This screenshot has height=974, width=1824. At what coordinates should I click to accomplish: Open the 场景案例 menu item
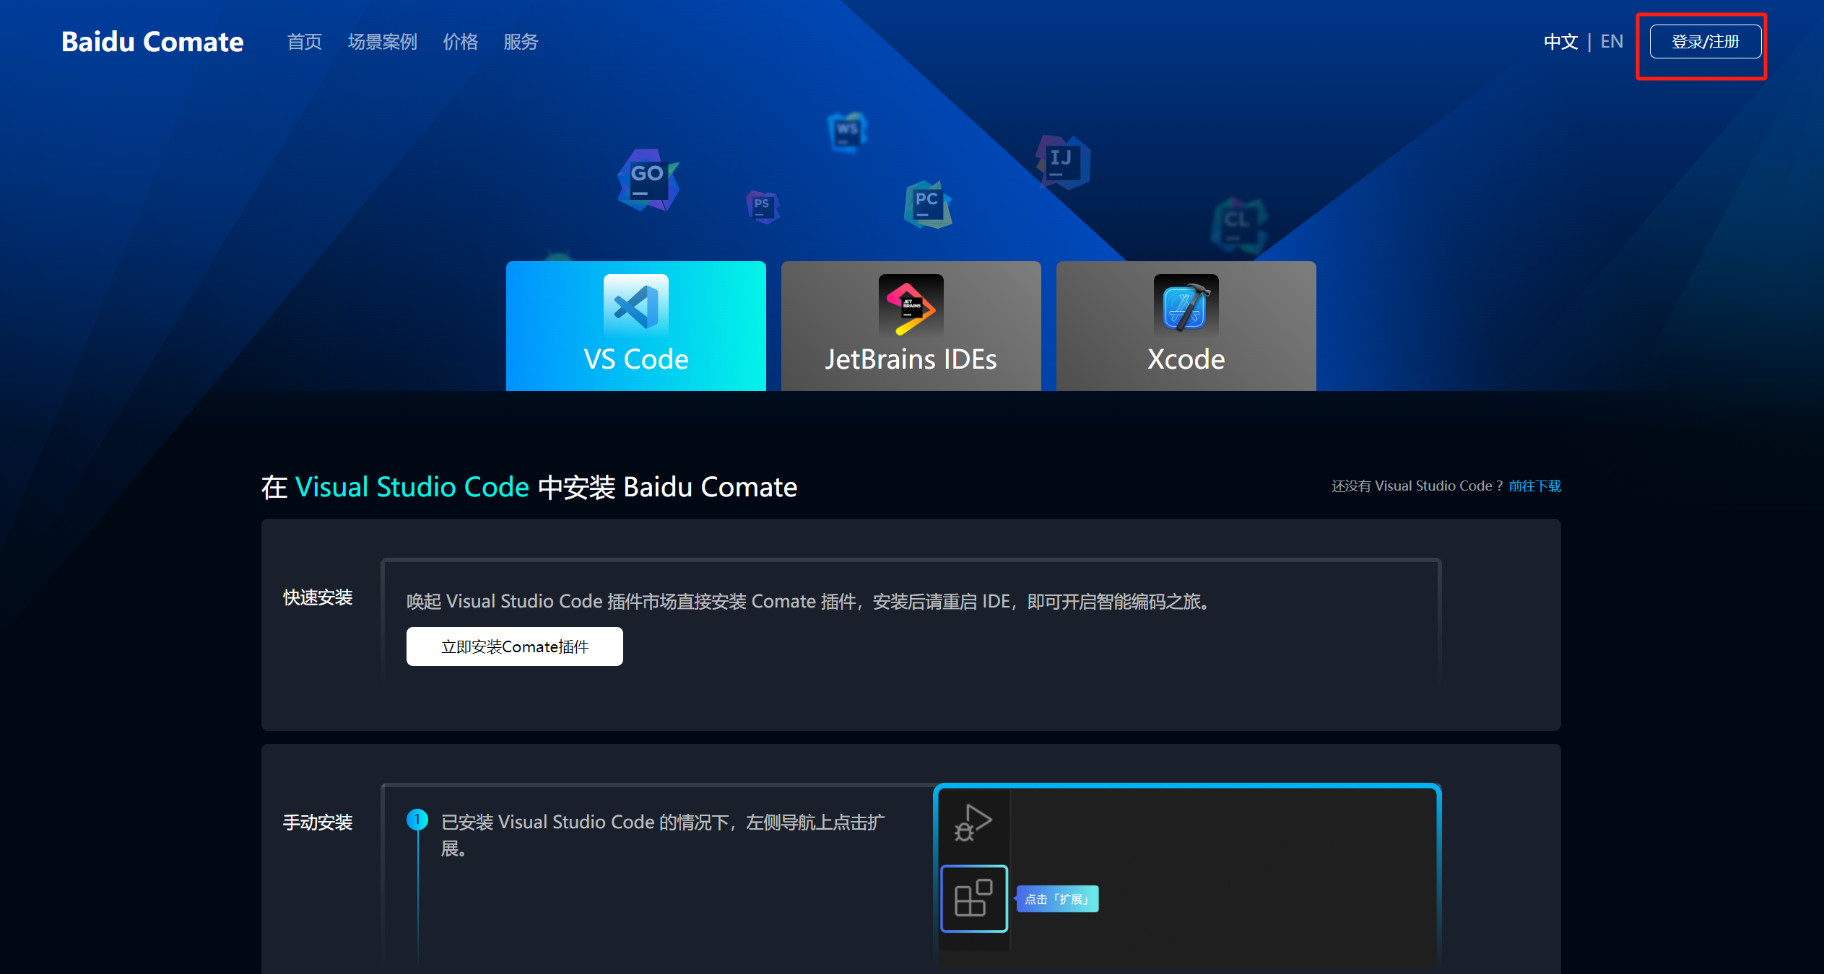[382, 42]
